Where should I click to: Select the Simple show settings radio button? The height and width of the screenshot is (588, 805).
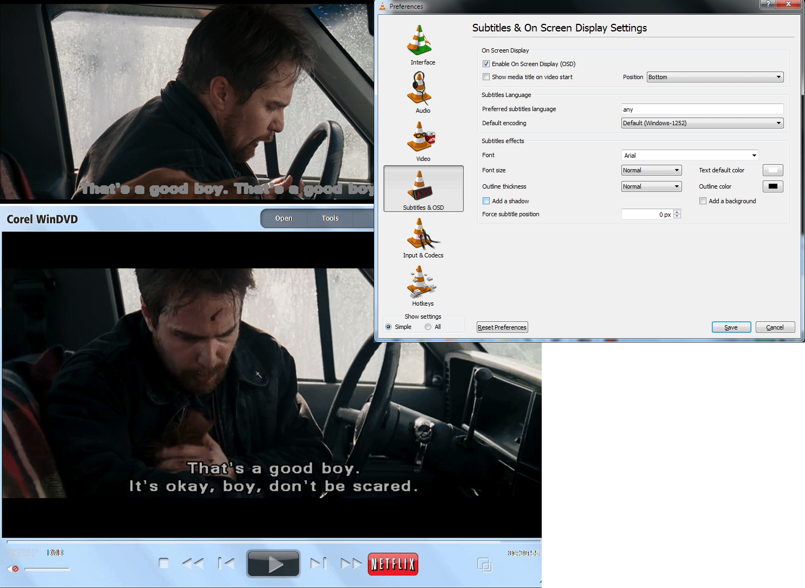(388, 327)
